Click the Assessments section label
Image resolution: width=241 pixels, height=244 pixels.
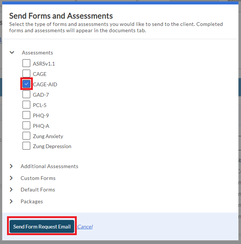click(x=37, y=53)
